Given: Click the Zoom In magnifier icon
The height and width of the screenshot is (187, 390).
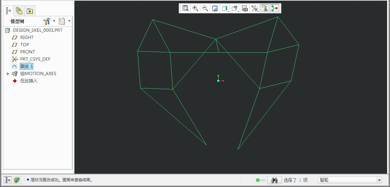Looking at the screenshot, I should point(195,8).
